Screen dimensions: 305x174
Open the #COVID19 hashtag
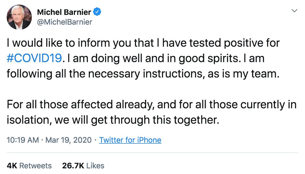pos(34,58)
